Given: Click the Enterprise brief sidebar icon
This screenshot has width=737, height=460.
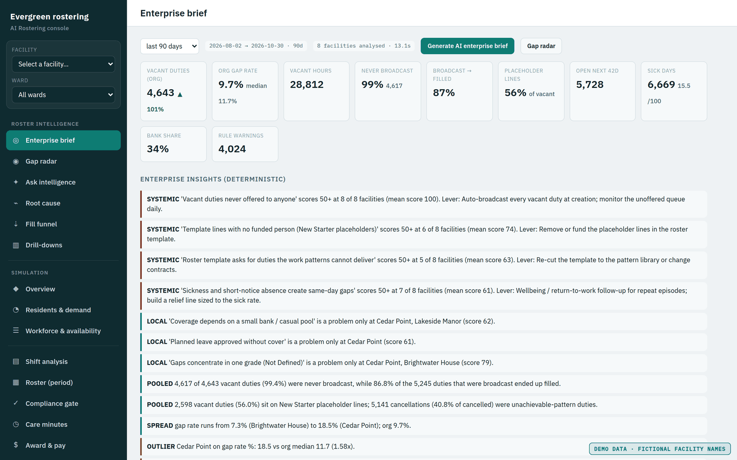Looking at the screenshot, I should coord(16,140).
